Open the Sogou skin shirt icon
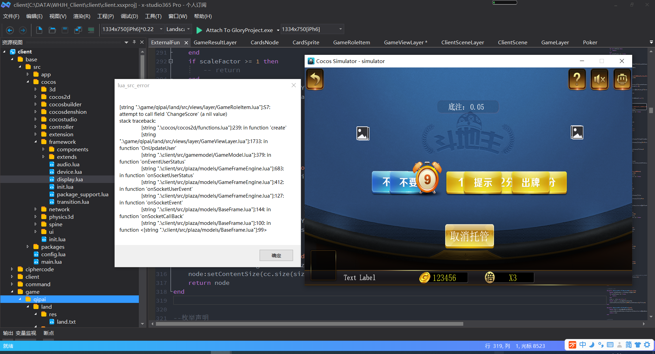This screenshot has height=354, width=655. 638,345
